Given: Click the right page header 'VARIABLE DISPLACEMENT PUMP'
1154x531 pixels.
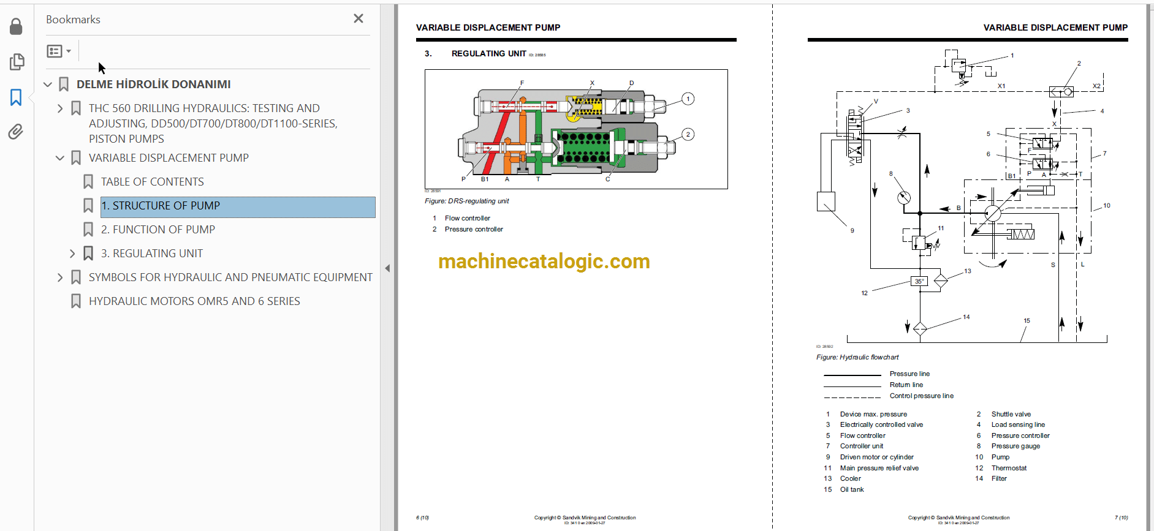Looking at the screenshot, I should click(1055, 28).
